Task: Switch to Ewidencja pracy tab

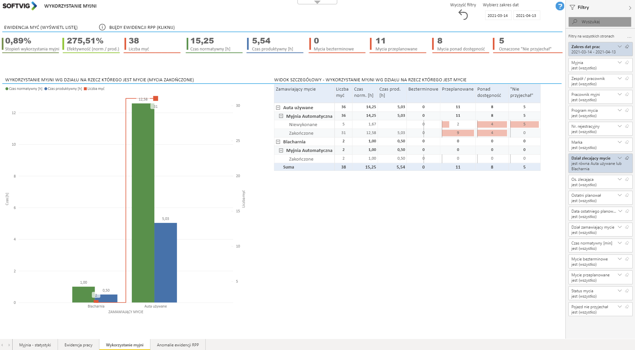Action: [79, 345]
